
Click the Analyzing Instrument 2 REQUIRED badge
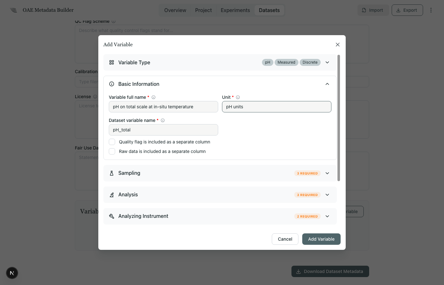coord(307,216)
